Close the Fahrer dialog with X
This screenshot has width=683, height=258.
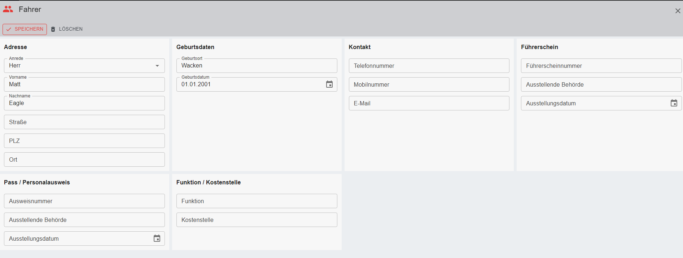coord(678,11)
